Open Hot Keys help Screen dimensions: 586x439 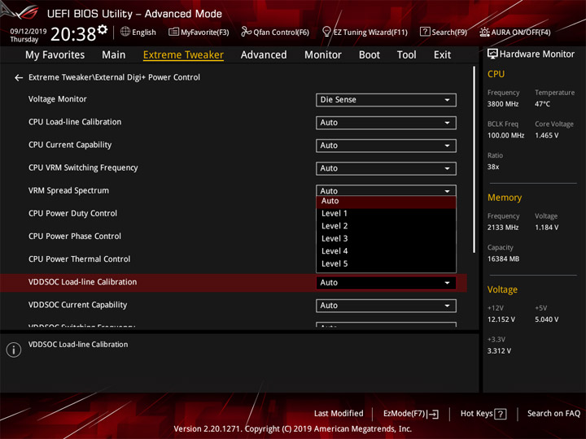click(483, 414)
